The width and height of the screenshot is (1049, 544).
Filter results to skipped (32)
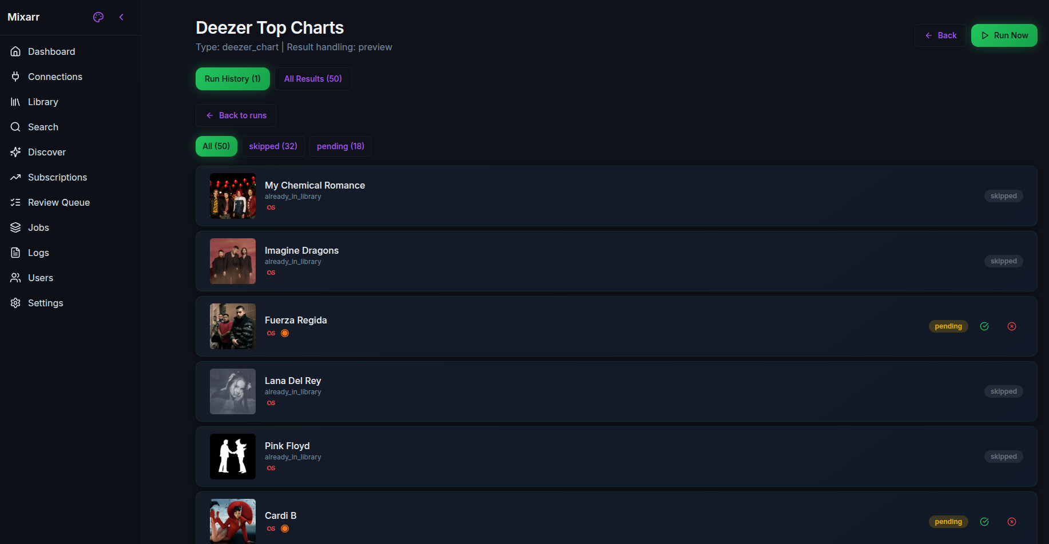273,146
